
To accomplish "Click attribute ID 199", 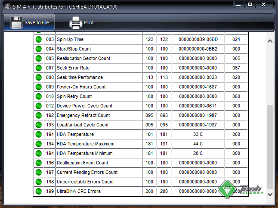I will click(50, 191).
